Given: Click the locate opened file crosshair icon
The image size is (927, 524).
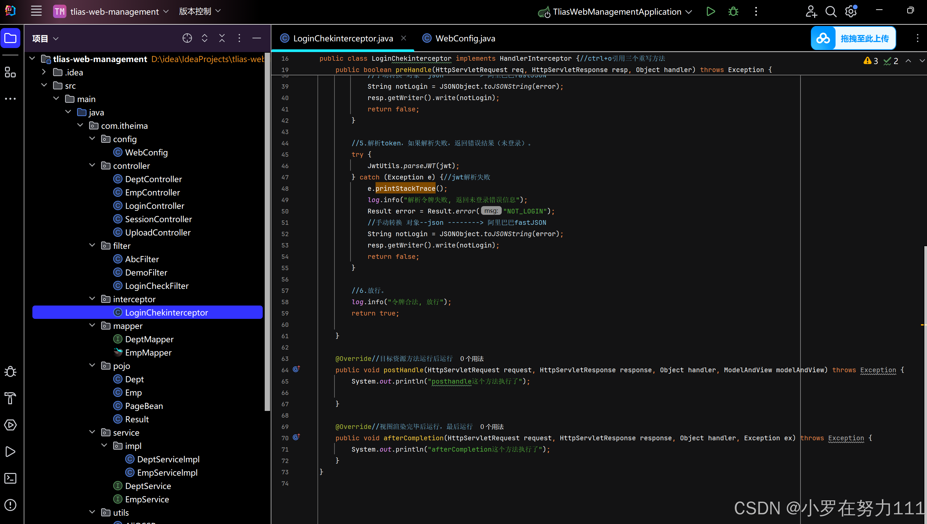Looking at the screenshot, I should [x=187, y=38].
